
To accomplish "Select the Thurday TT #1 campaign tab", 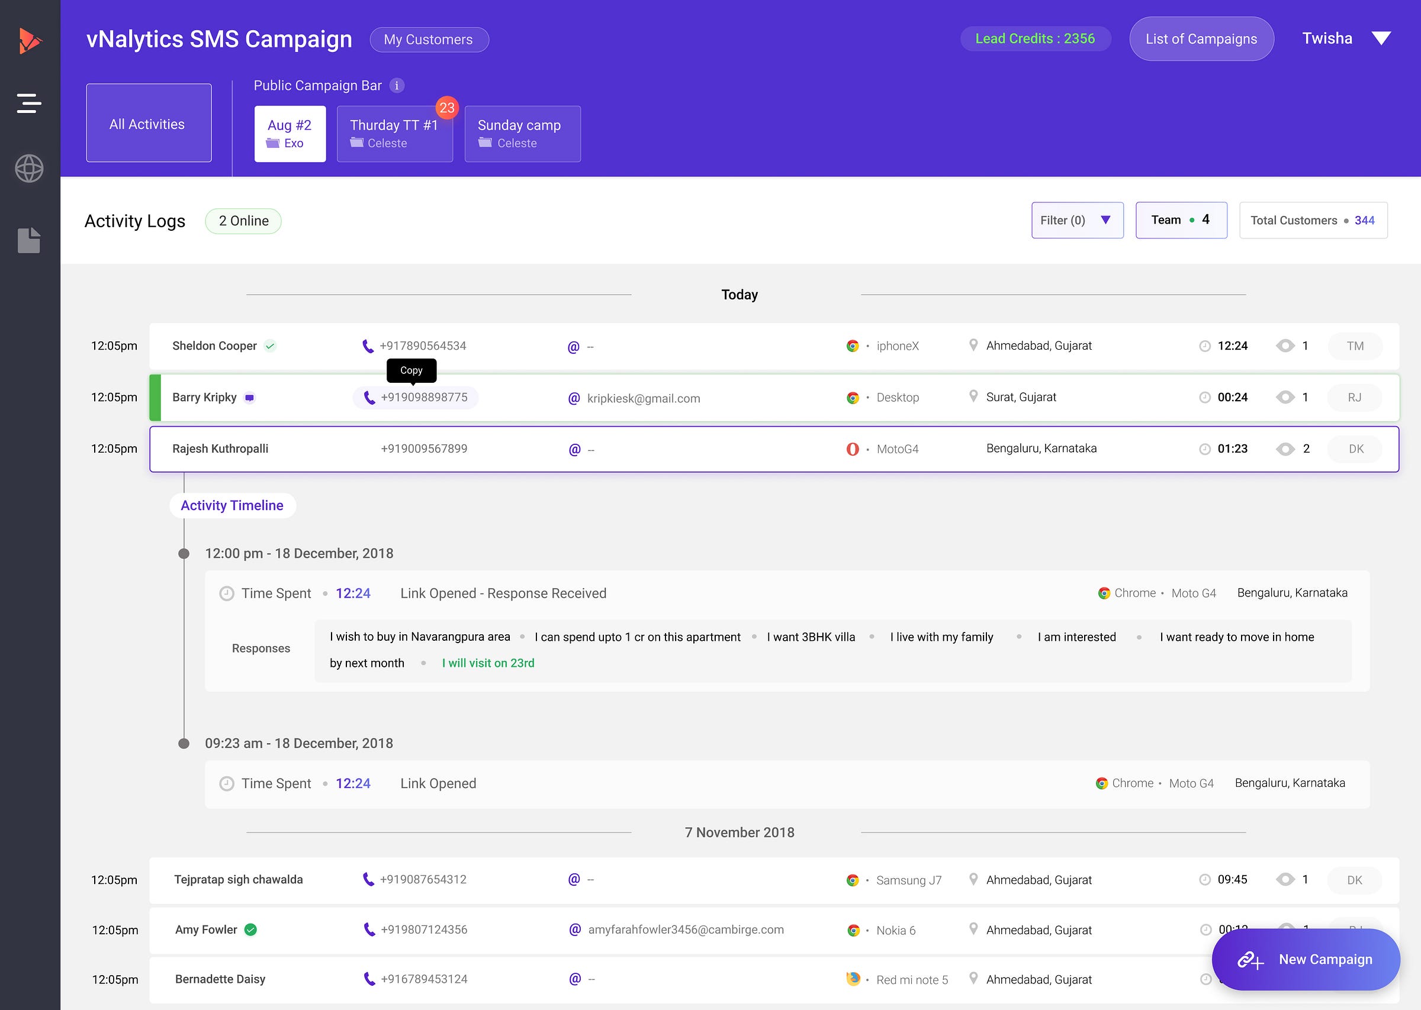I will click(394, 134).
